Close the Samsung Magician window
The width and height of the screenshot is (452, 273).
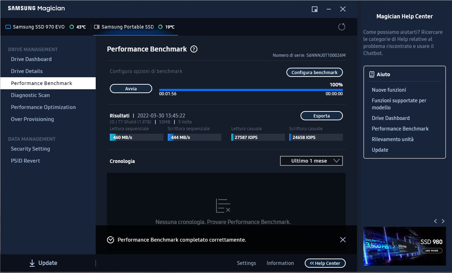click(x=343, y=9)
